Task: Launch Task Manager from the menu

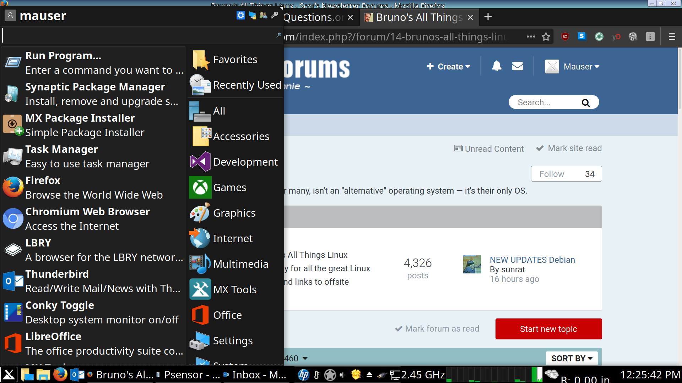Action: 94,156
